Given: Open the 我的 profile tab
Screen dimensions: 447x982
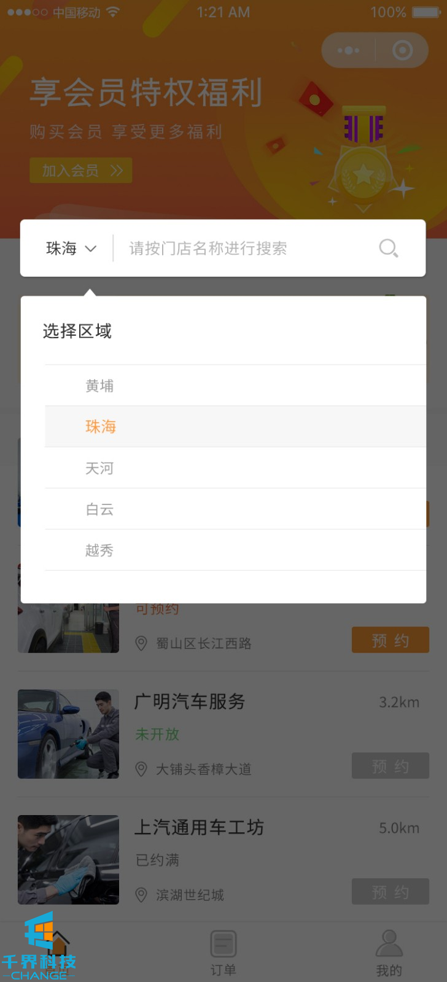Looking at the screenshot, I should coord(389,952).
